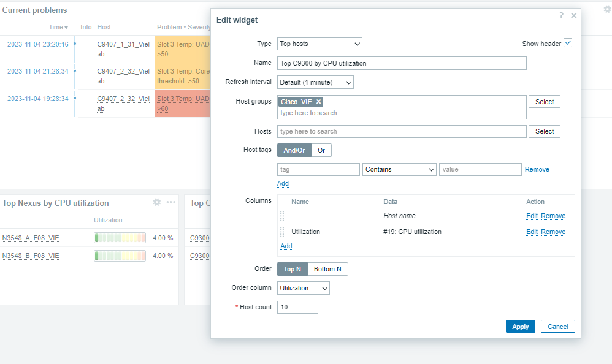Select And/Or host tags mode

(294, 150)
